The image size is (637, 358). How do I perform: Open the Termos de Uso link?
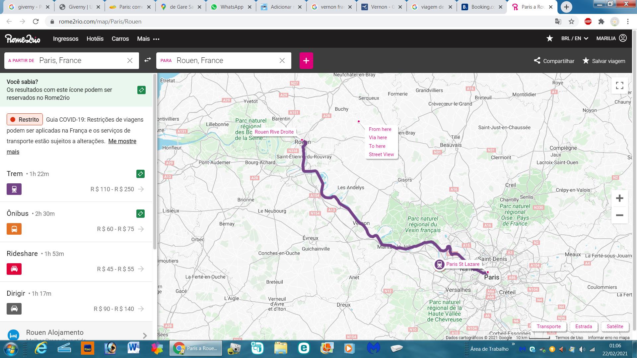click(x=569, y=337)
